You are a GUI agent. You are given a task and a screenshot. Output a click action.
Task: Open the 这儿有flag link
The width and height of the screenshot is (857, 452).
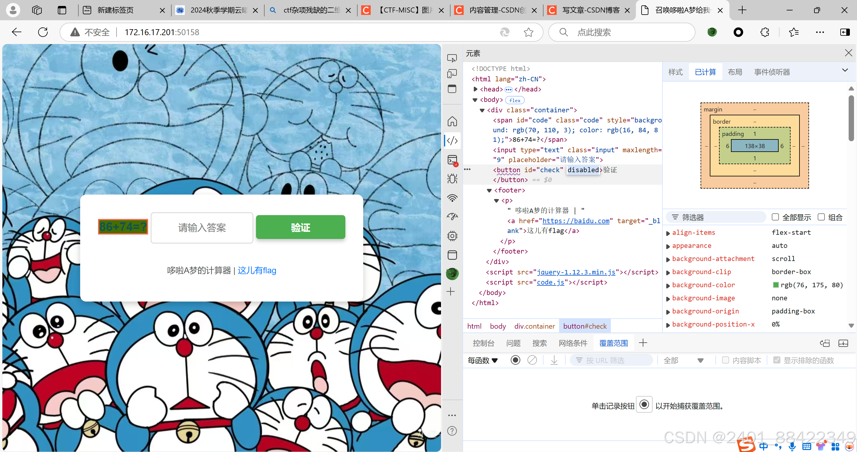pyautogui.click(x=257, y=271)
